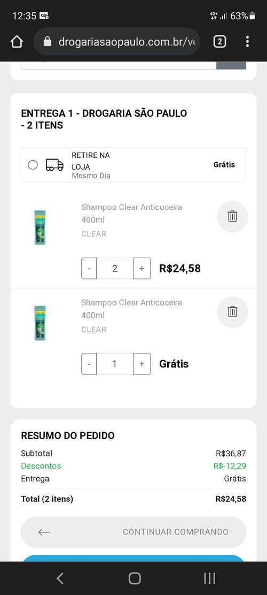Decrease quantity of the Grátis shampoo

coord(89,364)
